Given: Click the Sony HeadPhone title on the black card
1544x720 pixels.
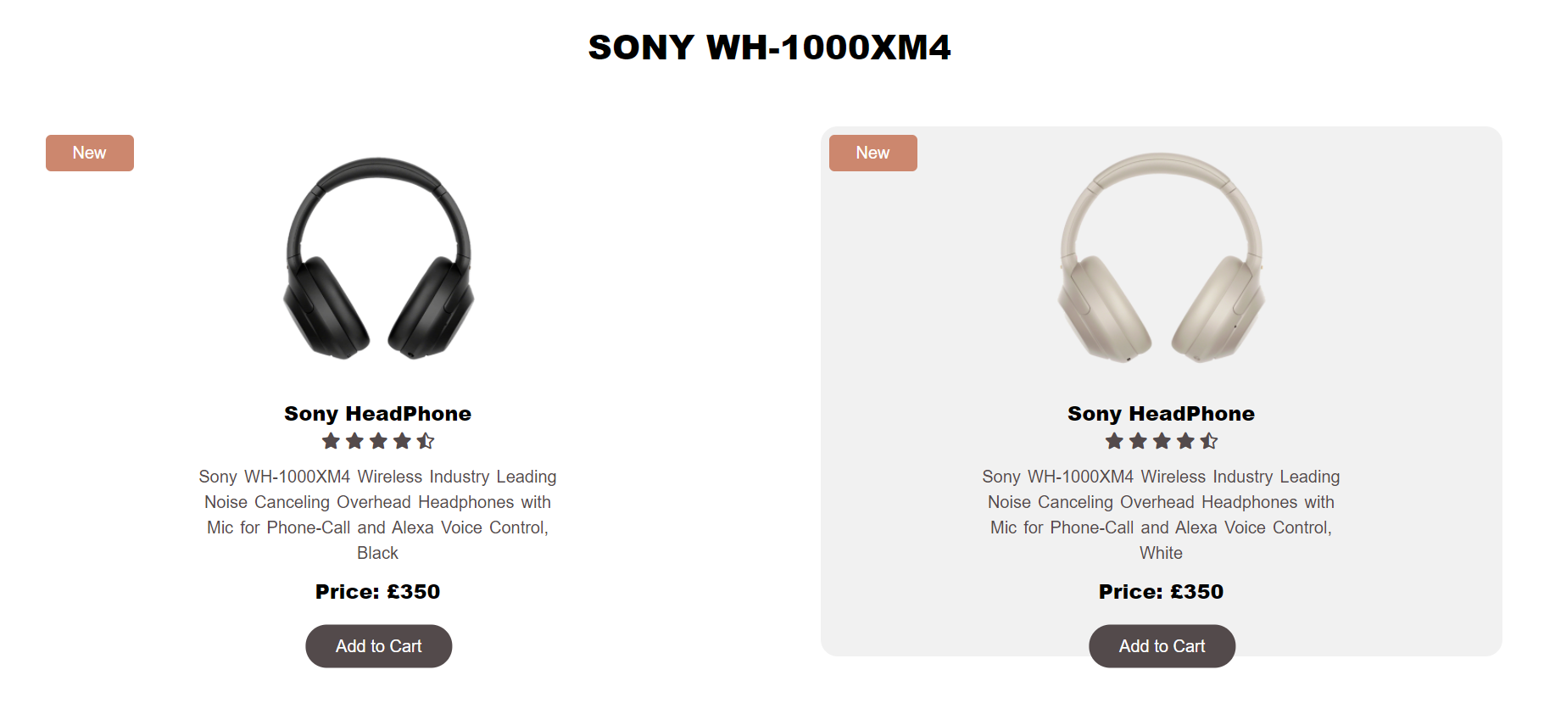Looking at the screenshot, I should (378, 413).
